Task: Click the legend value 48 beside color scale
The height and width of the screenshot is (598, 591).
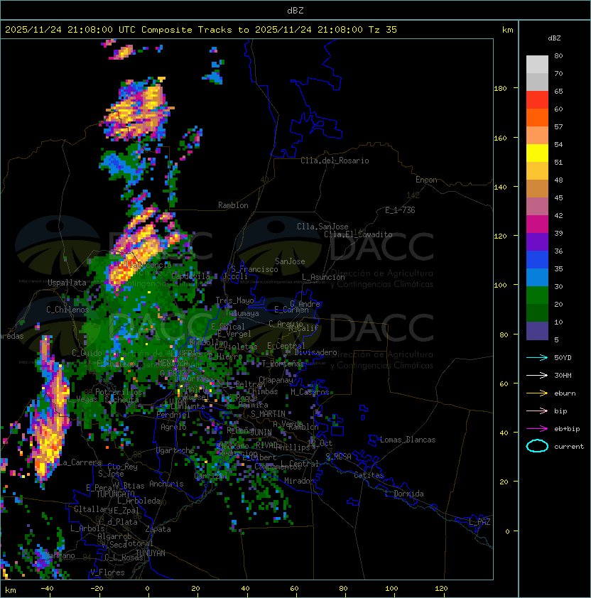Action: tap(558, 180)
